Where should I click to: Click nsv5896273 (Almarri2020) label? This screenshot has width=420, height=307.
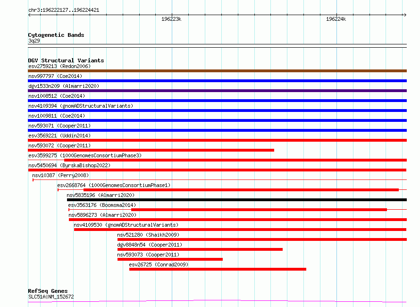(x=102, y=215)
